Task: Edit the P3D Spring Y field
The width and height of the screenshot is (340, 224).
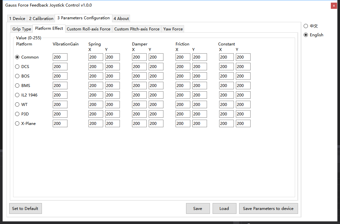Action: pos(112,114)
